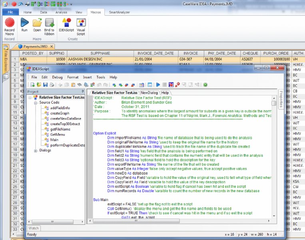Select createGraph in Project tree

[x=60, y=113]
